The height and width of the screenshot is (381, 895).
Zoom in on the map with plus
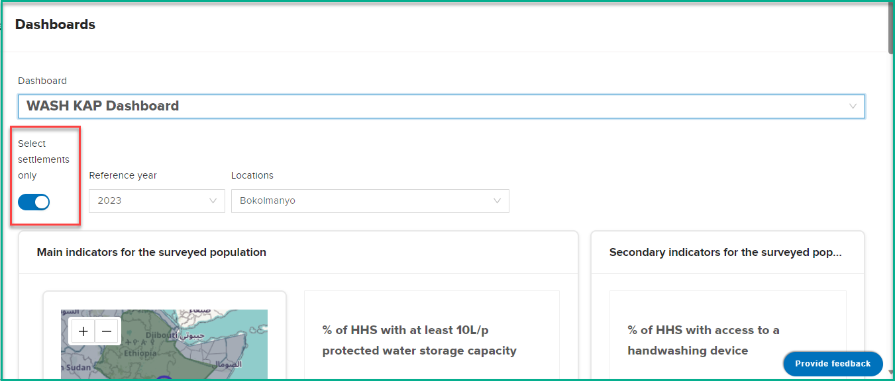[83, 332]
